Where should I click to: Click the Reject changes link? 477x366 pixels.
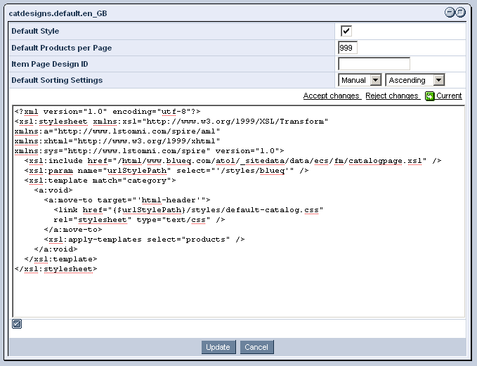tap(392, 96)
